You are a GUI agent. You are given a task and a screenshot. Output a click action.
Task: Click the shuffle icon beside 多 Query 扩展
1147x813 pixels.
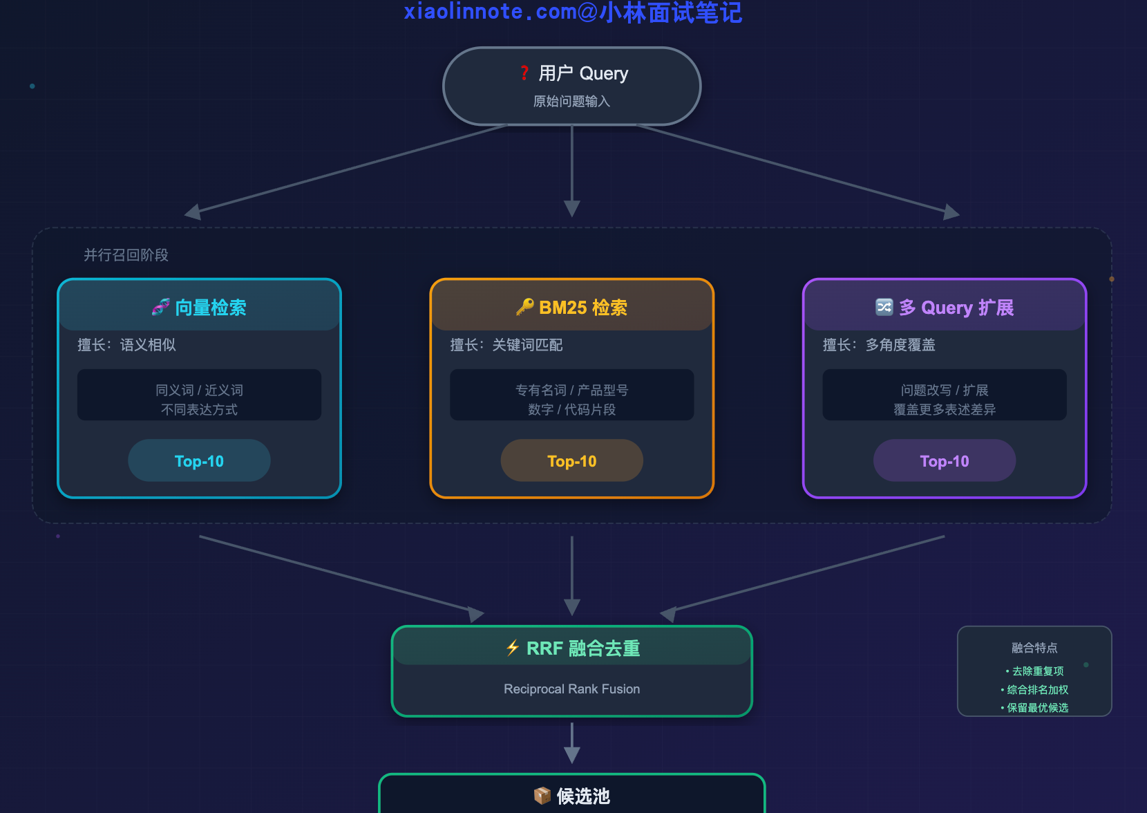884,307
